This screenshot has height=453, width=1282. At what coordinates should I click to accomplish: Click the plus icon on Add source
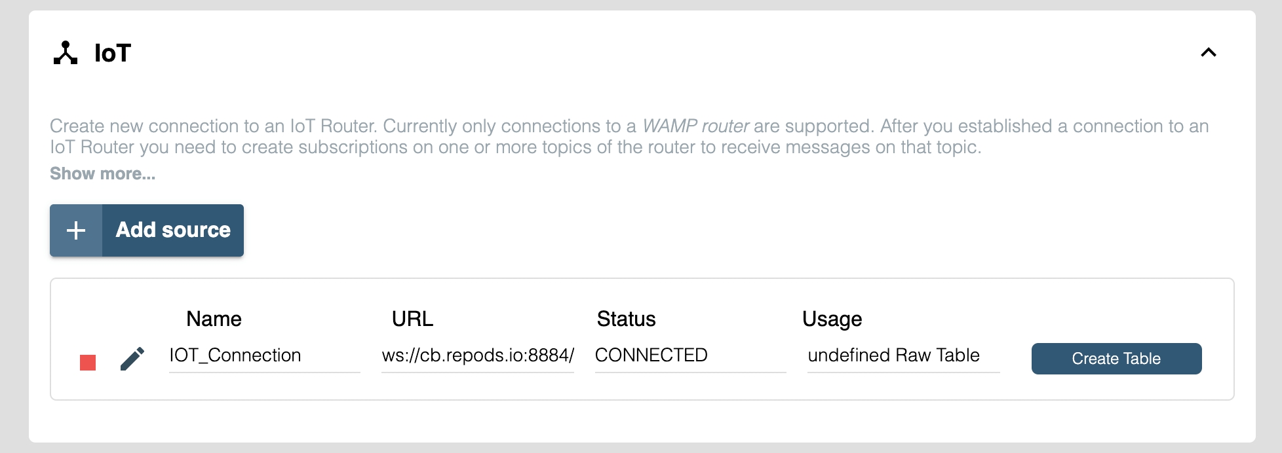(76, 230)
